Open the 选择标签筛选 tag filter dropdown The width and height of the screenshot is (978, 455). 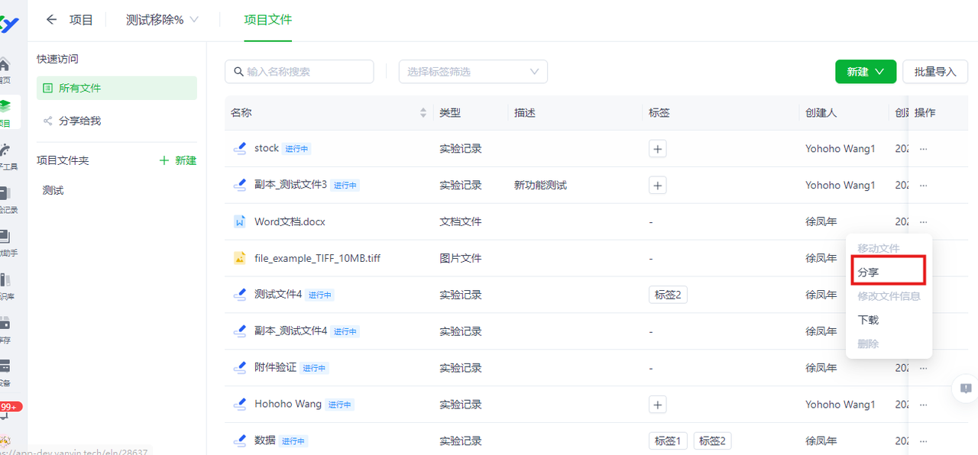click(473, 72)
